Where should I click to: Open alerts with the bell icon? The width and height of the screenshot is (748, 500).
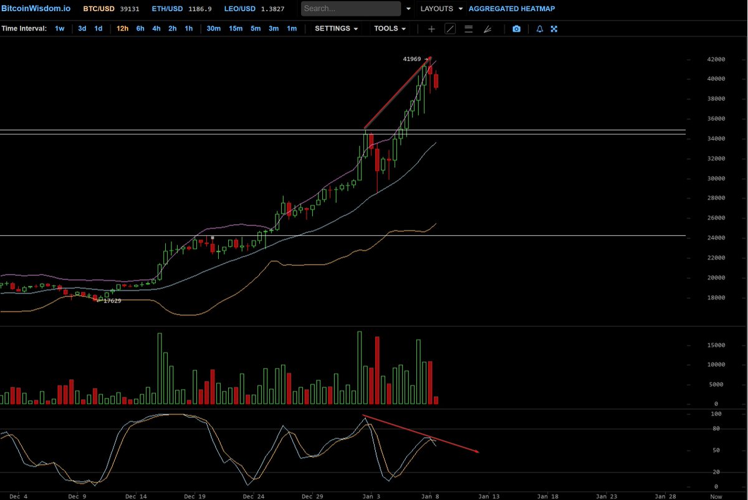540,29
